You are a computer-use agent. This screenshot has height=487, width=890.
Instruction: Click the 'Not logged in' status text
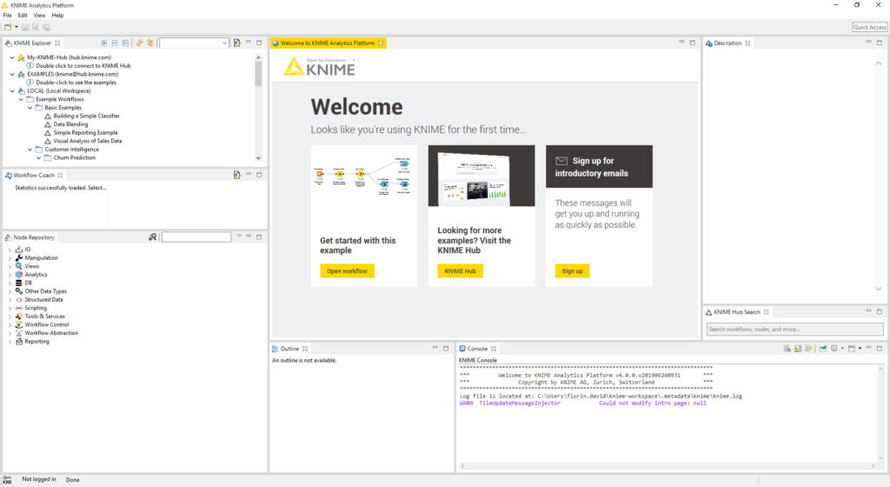tap(39, 479)
